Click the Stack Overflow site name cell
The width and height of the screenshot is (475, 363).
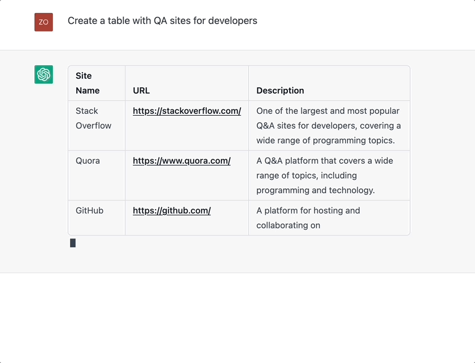(94, 118)
